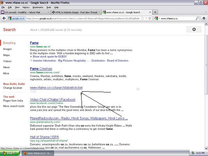The image size is (208, 156).
Task: Click the magnifier icon in search box
Action: 197,18
